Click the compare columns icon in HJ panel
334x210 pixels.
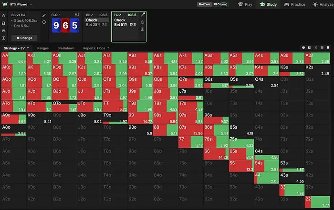[142, 29]
